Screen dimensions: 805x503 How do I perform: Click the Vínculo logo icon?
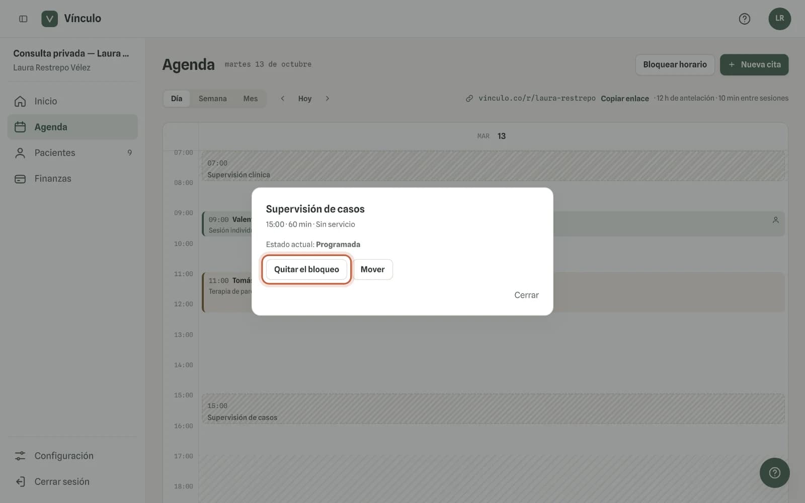(x=49, y=19)
